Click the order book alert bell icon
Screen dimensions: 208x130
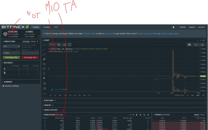coord(136,115)
